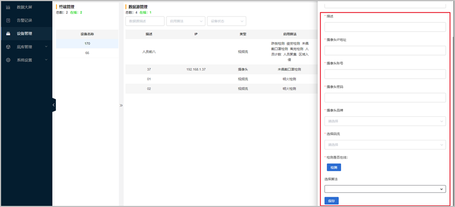Click the 告警记录 document icon
This screenshot has height=207, width=455.
coord(8,20)
